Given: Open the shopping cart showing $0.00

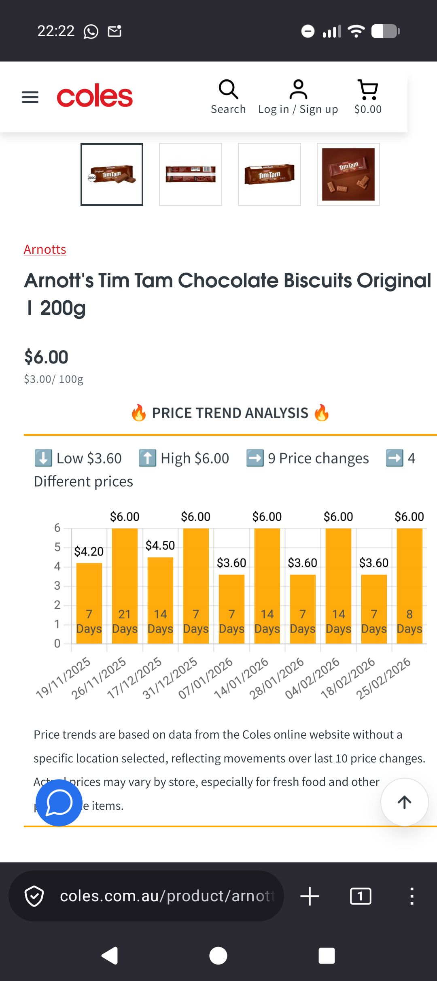Looking at the screenshot, I should point(368,97).
